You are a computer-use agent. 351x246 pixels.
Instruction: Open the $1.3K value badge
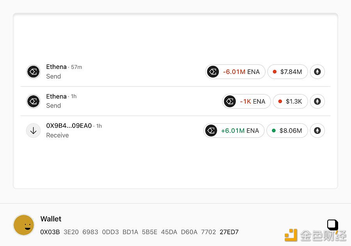click(290, 101)
